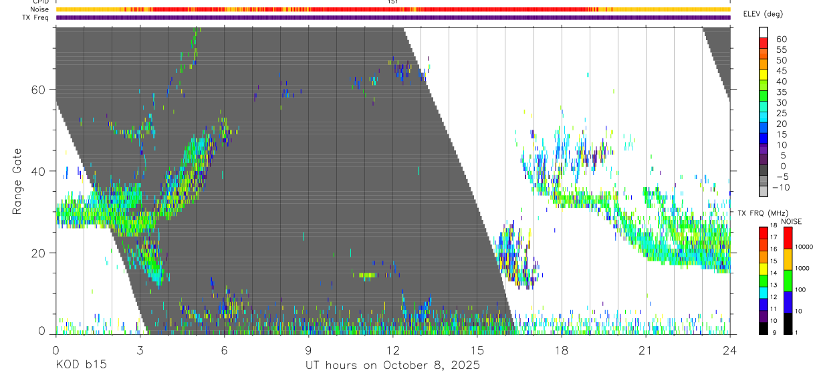Click the x-axis tick label '9'

point(308,350)
